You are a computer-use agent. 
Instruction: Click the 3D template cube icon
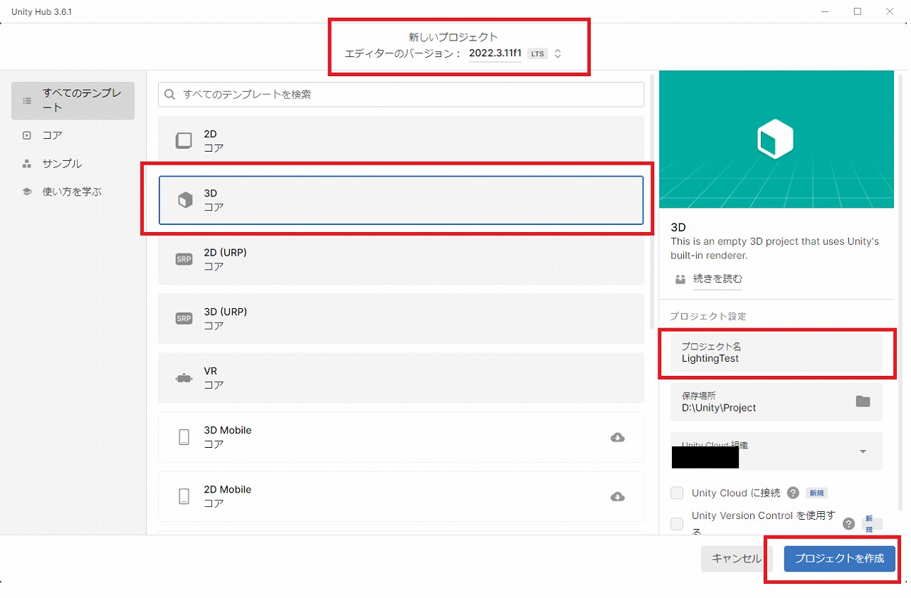(x=184, y=200)
